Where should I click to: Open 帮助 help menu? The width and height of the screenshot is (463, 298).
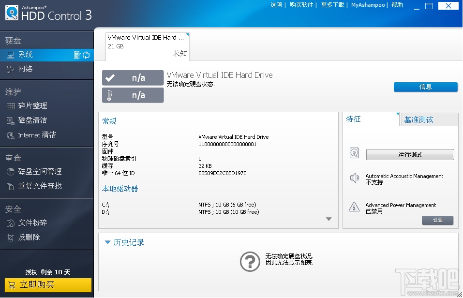tap(397, 5)
